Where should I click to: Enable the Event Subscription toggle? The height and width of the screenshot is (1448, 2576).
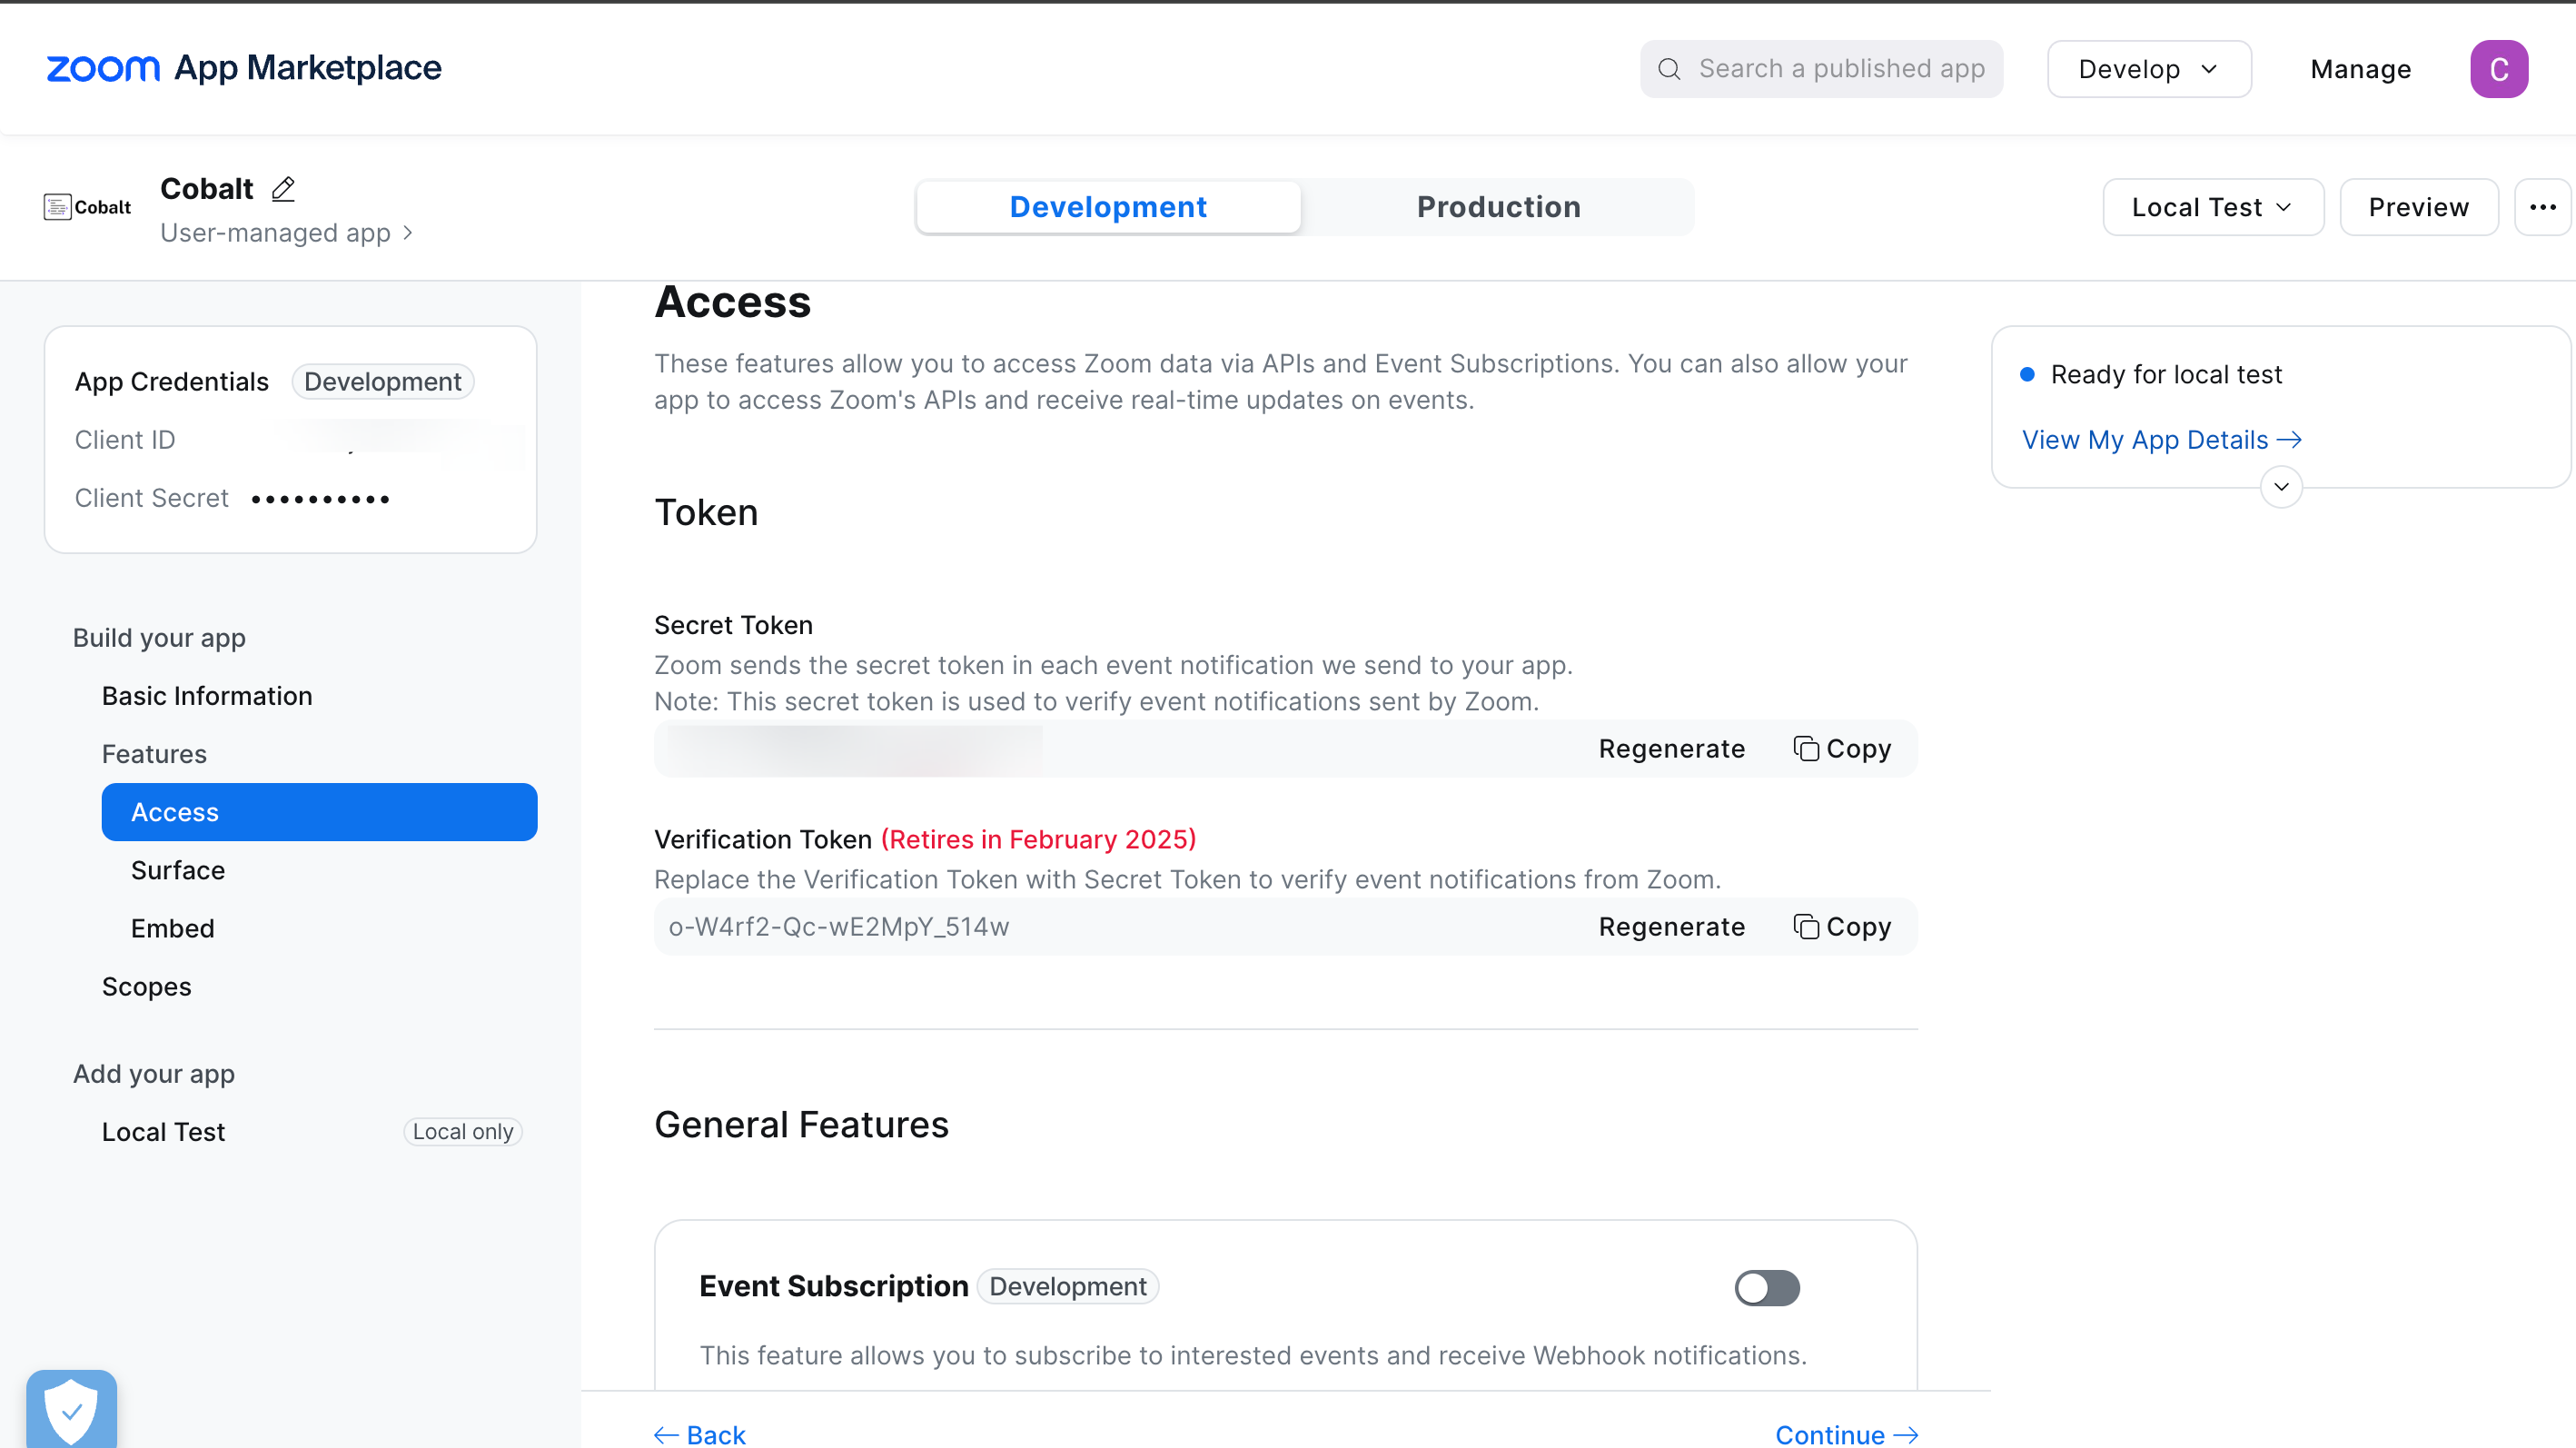click(1766, 1288)
